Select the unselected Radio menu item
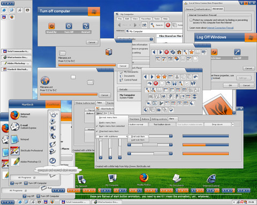The height and width of the screenshot is (205, 257). point(107,123)
